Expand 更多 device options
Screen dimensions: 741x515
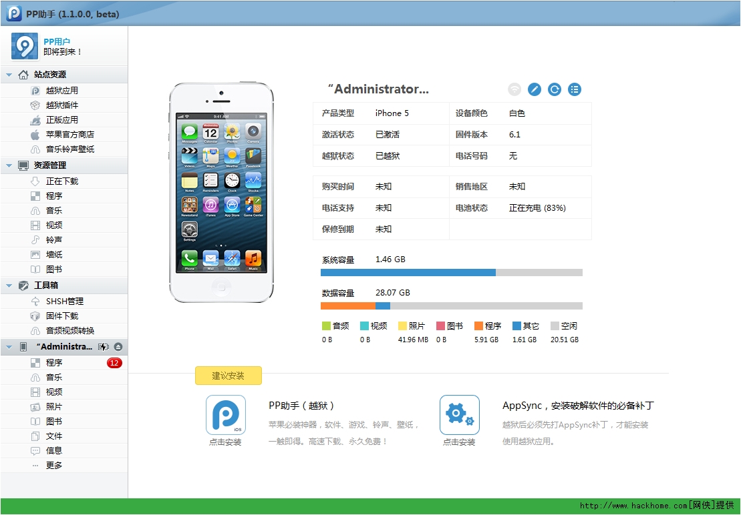coord(63,465)
